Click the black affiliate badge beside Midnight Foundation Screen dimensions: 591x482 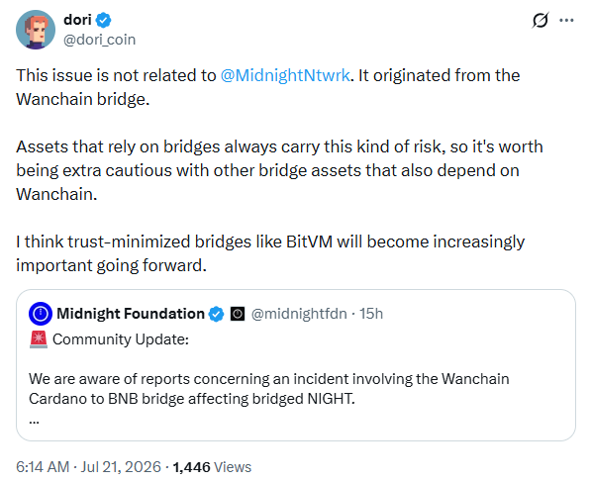(x=238, y=314)
